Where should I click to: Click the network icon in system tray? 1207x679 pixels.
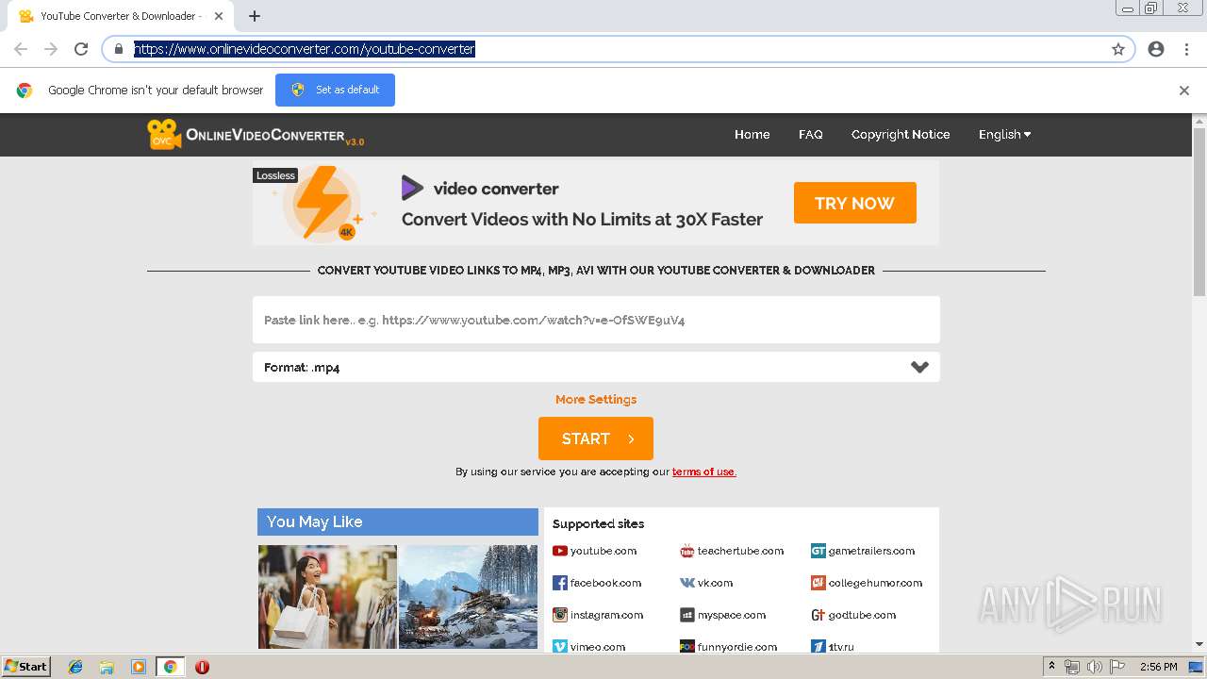[1072, 667]
